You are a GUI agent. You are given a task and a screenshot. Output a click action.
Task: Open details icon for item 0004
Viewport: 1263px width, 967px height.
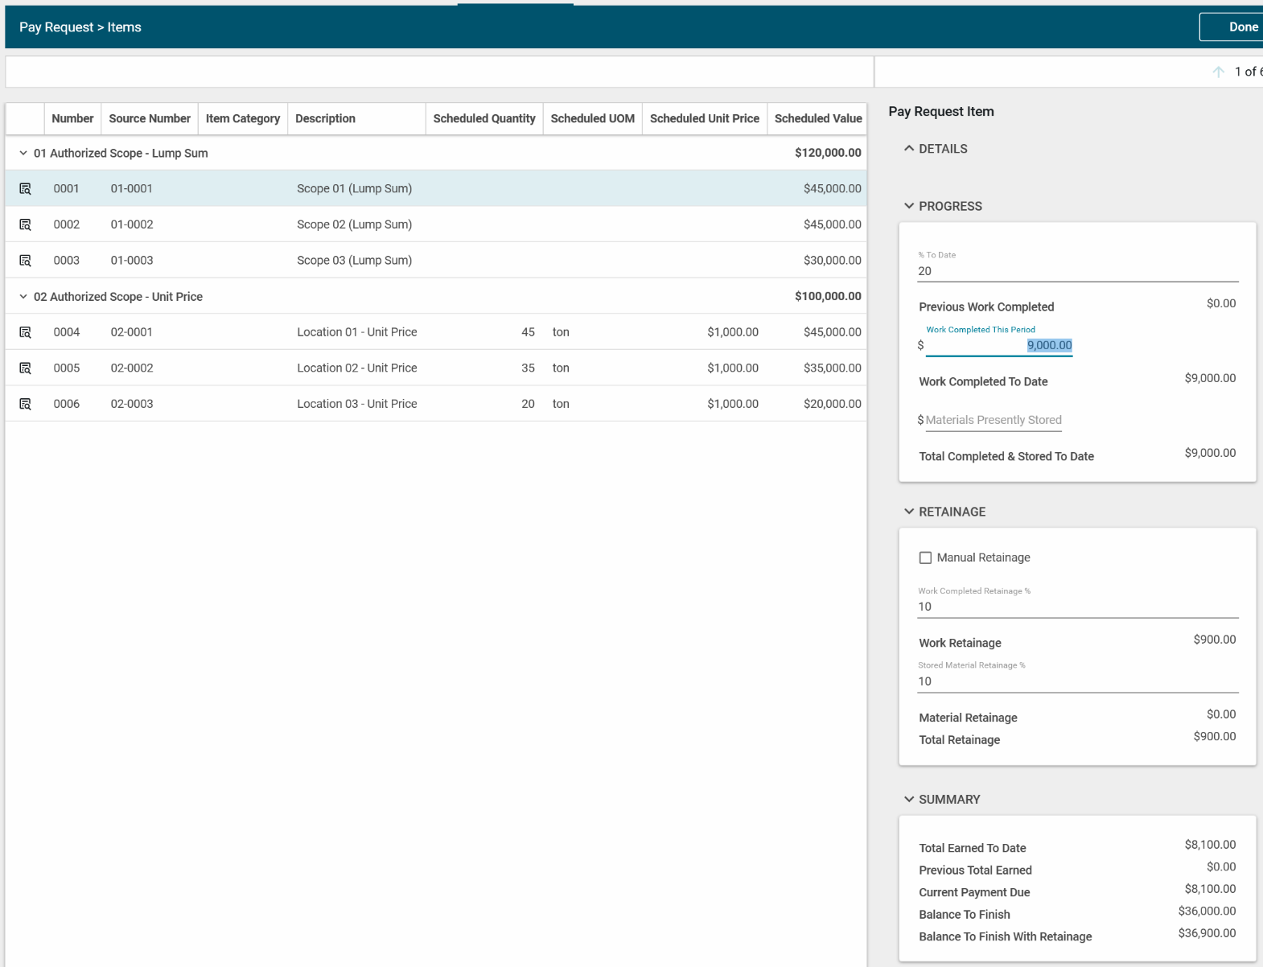[25, 332]
